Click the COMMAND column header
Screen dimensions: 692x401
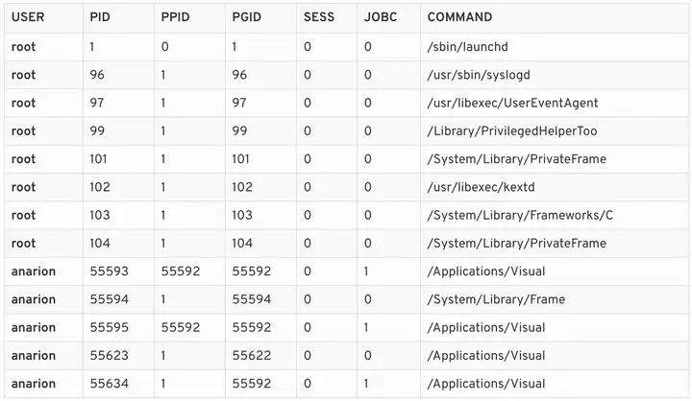459,17
